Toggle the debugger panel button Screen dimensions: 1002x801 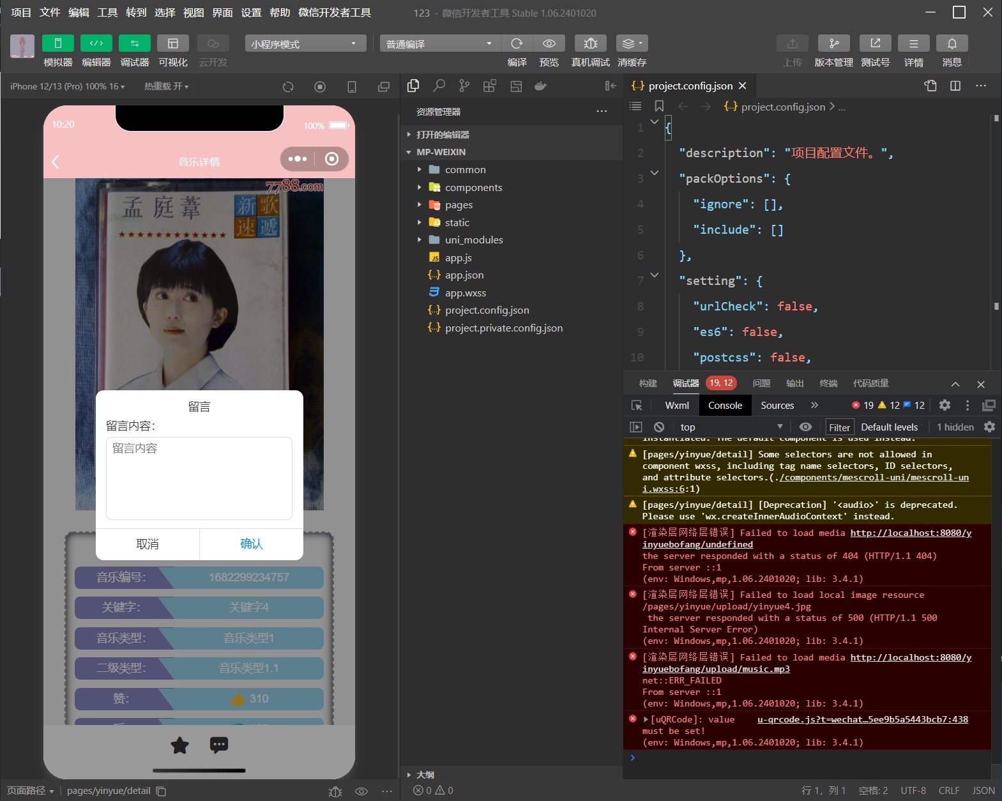(x=135, y=43)
